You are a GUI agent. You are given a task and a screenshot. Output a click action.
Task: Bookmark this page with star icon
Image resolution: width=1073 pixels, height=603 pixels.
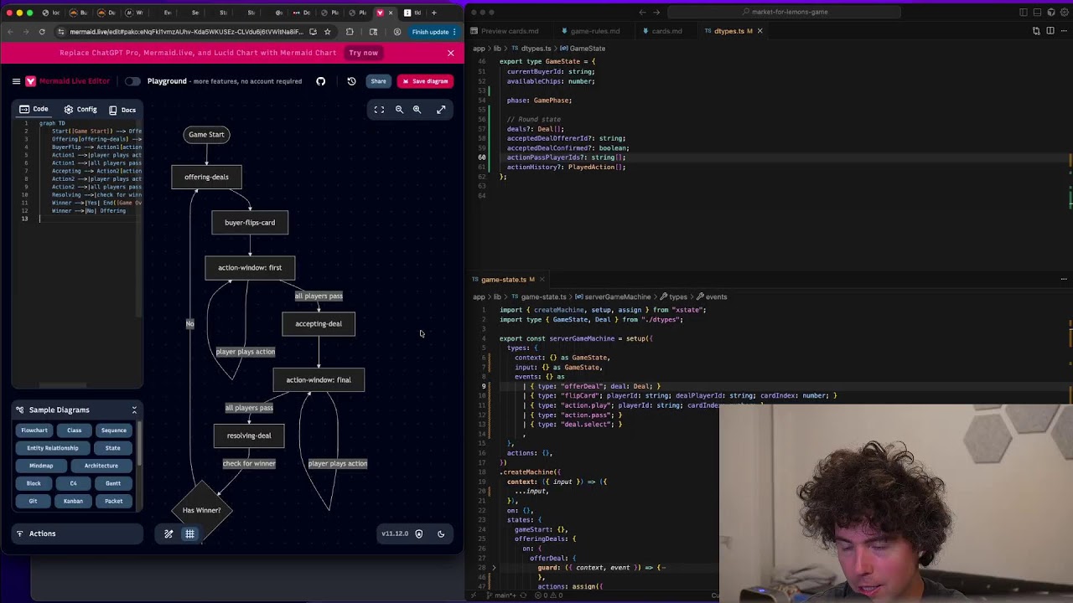[327, 32]
